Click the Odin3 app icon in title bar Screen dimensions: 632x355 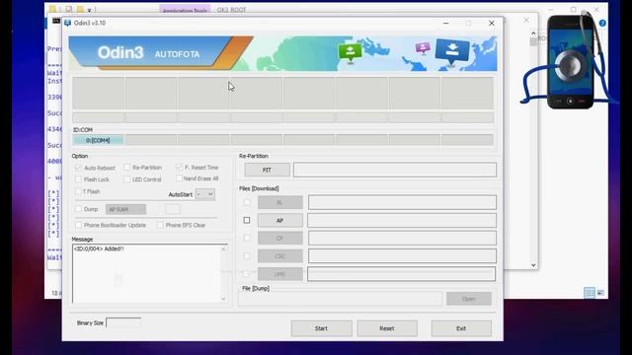(x=68, y=23)
